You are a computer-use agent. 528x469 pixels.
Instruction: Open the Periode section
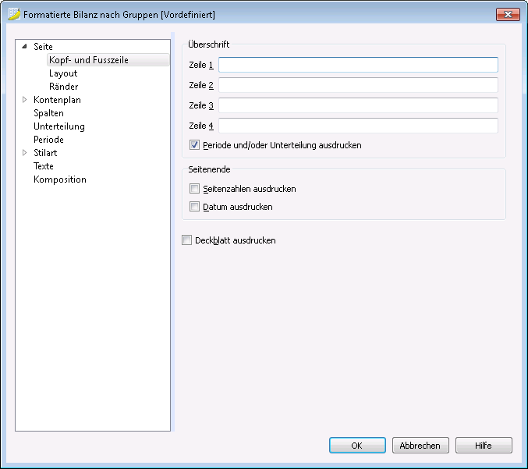pos(48,140)
